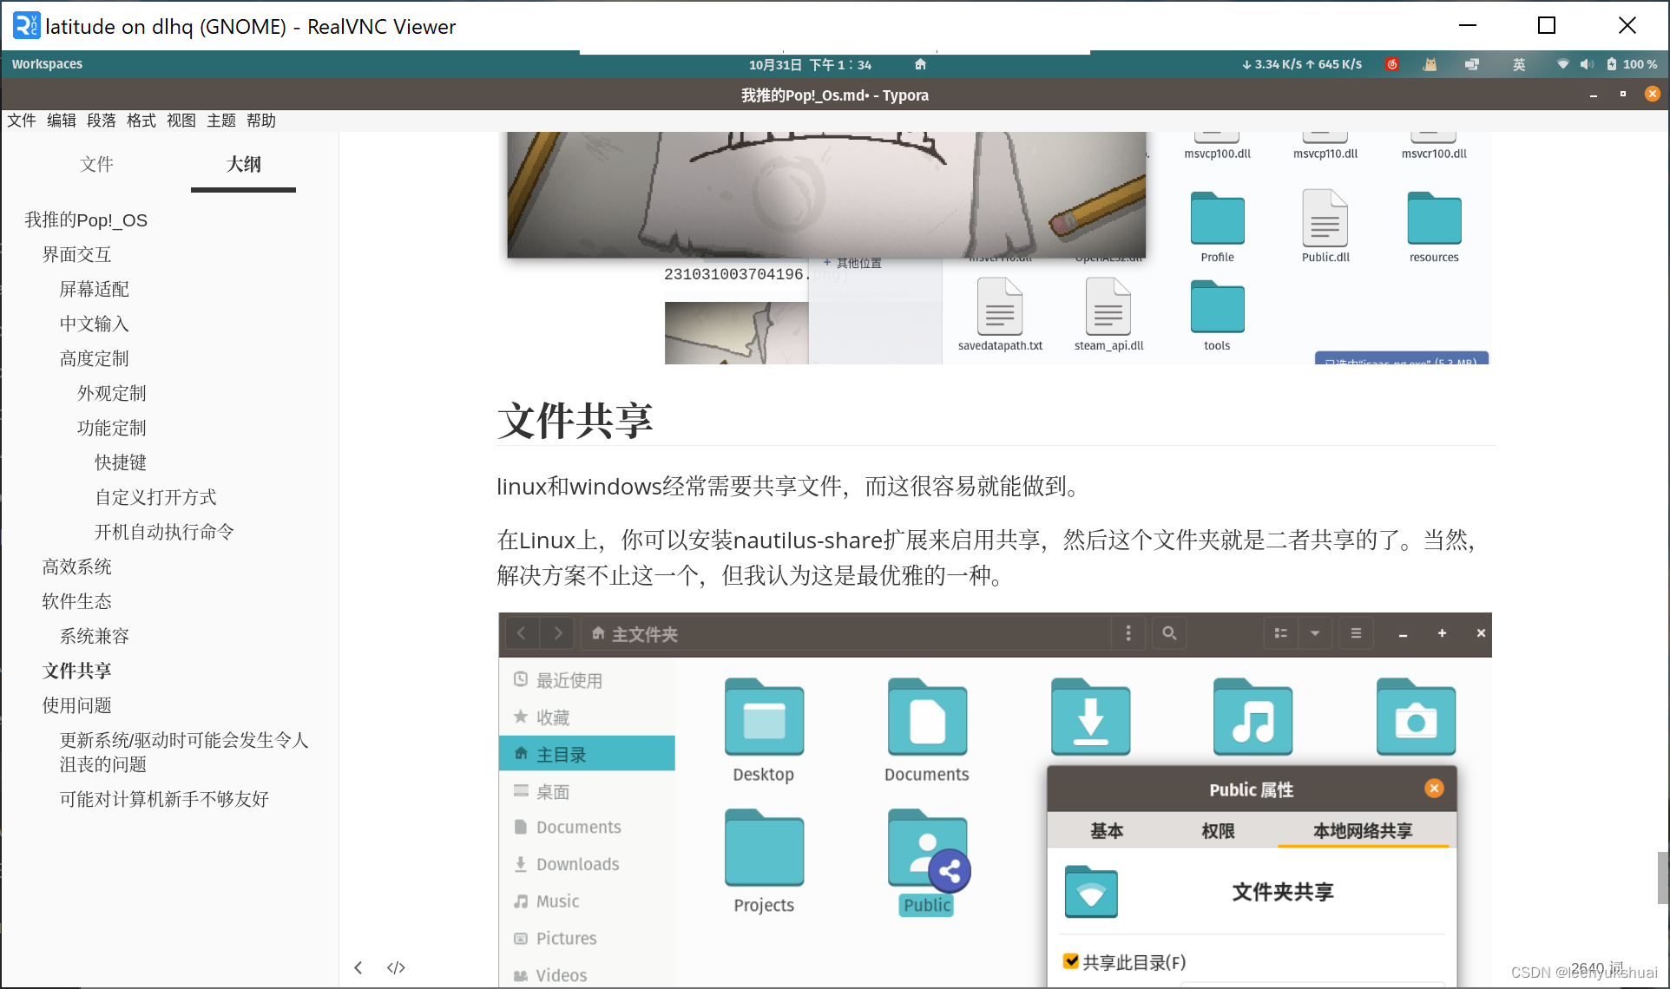Click the home icon in top bar
The image size is (1670, 989).
pos(920,64)
